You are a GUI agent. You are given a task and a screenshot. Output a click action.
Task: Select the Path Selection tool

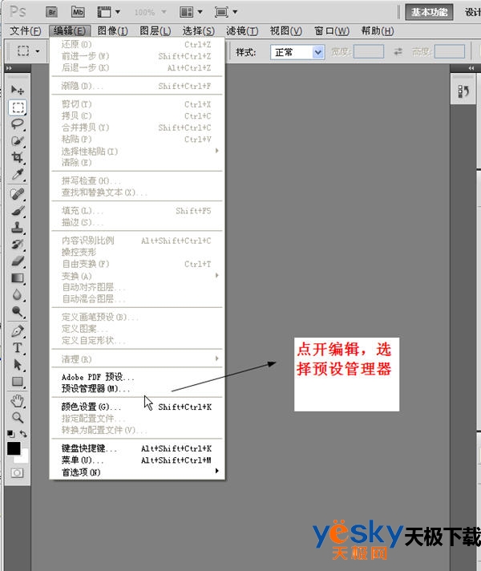tap(17, 365)
